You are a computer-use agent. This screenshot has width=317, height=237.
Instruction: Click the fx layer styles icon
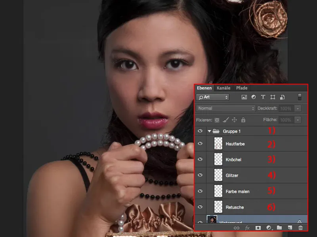coord(247,228)
